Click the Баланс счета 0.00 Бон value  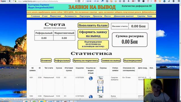point(138,26)
